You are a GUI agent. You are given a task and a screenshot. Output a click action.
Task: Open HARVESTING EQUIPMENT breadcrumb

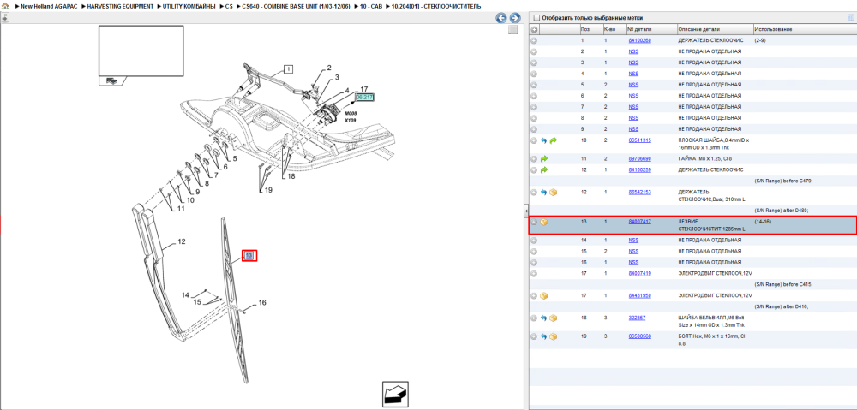click(x=120, y=6)
